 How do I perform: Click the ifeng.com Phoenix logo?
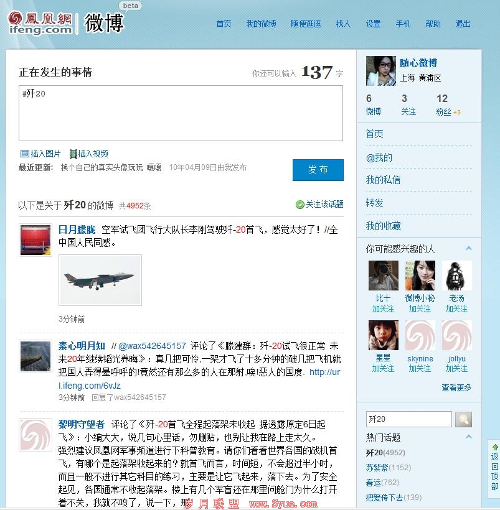pos(40,23)
